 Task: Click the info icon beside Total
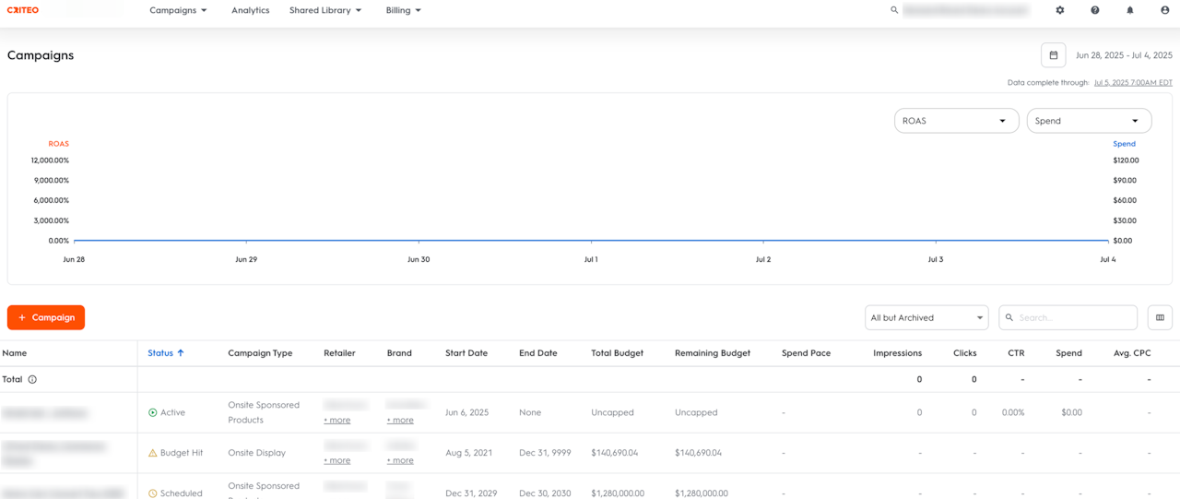(x=32, y=379)
